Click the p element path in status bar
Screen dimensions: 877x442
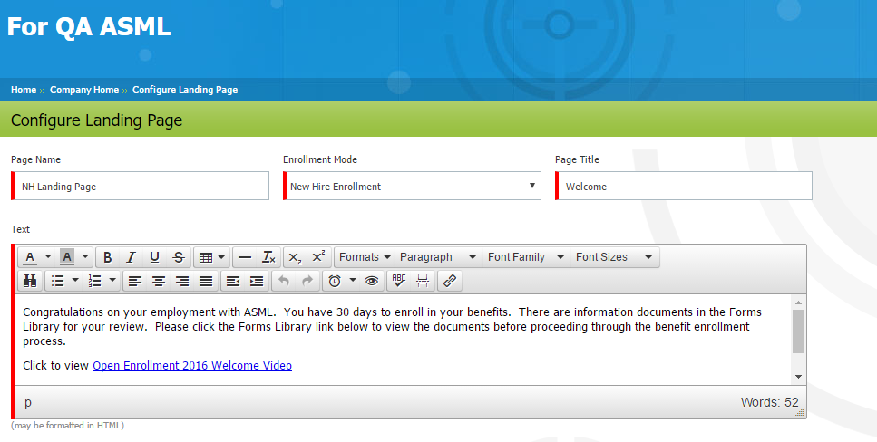[x=28, y=402]
